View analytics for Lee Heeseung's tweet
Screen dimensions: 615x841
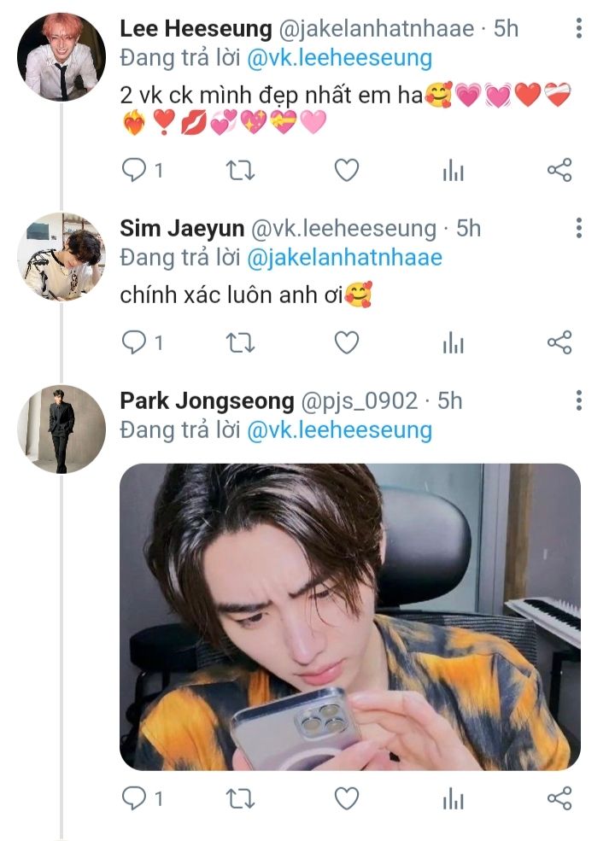click(x=453, y=171)
